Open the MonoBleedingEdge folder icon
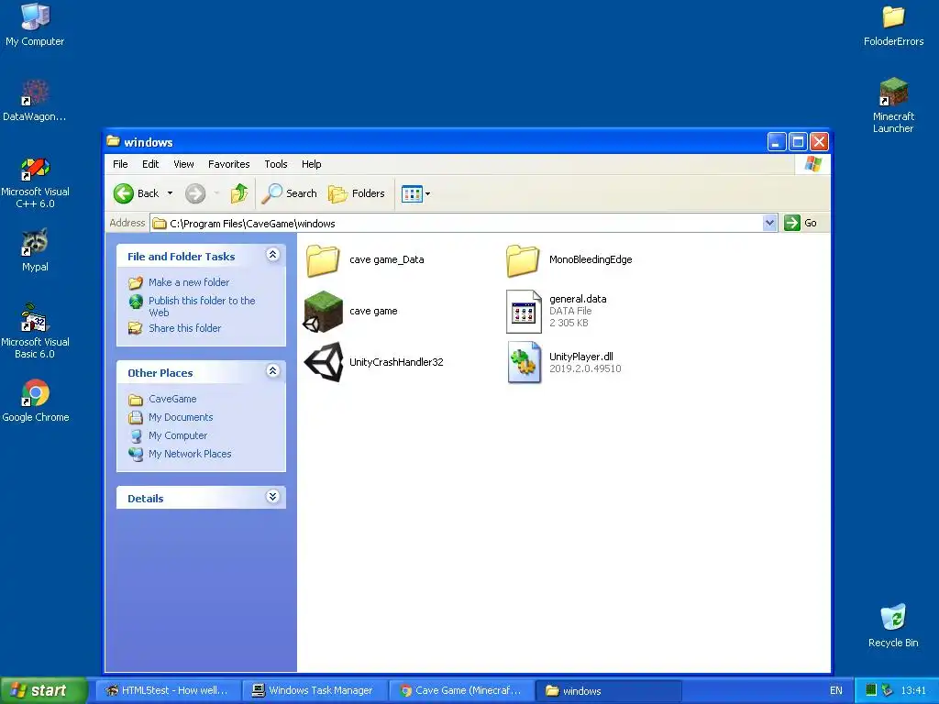 523,260
